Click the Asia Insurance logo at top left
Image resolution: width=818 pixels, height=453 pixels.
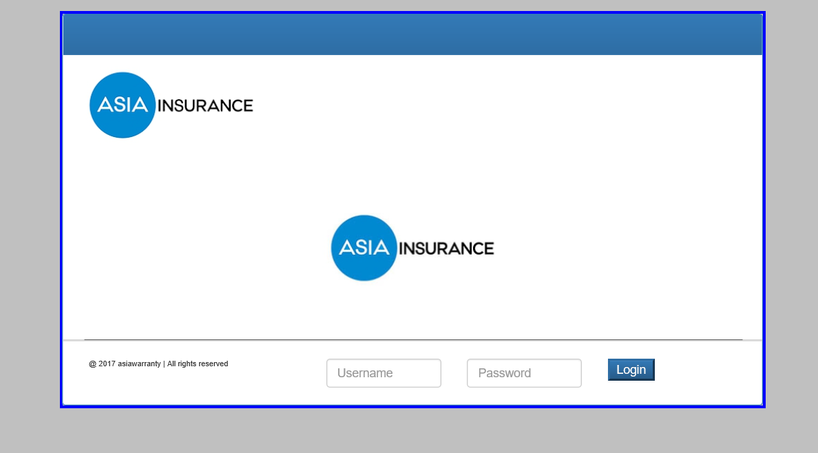(x=171, y=105)
